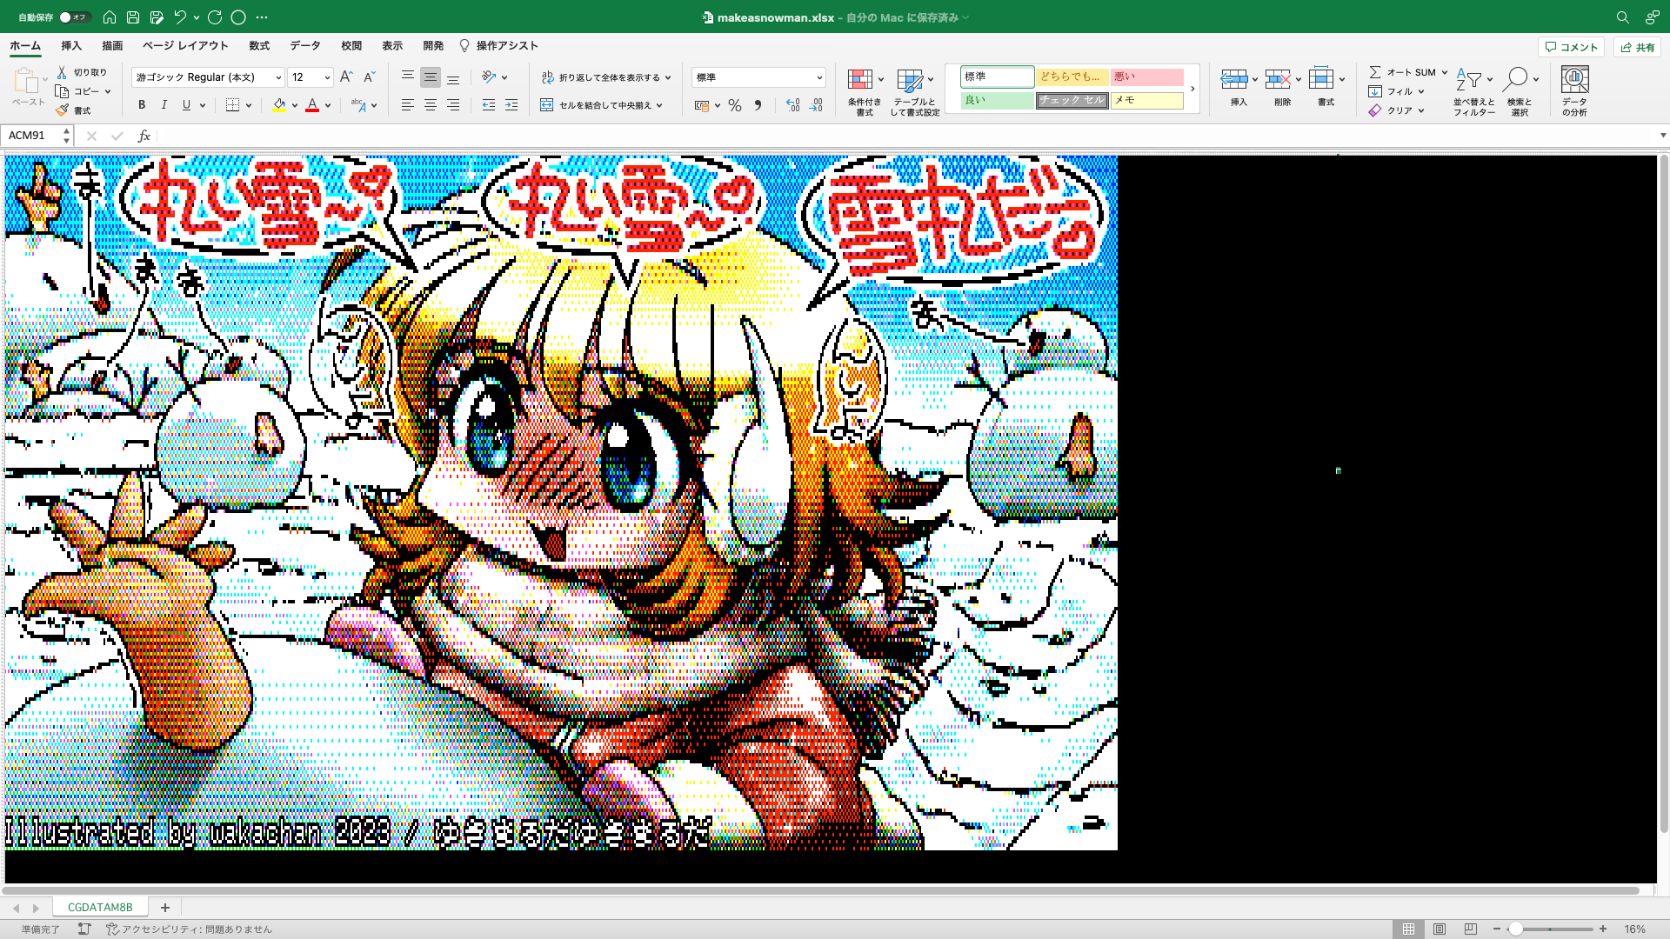
Task: Click the Redo arrow icon
Action: [215, 17]
